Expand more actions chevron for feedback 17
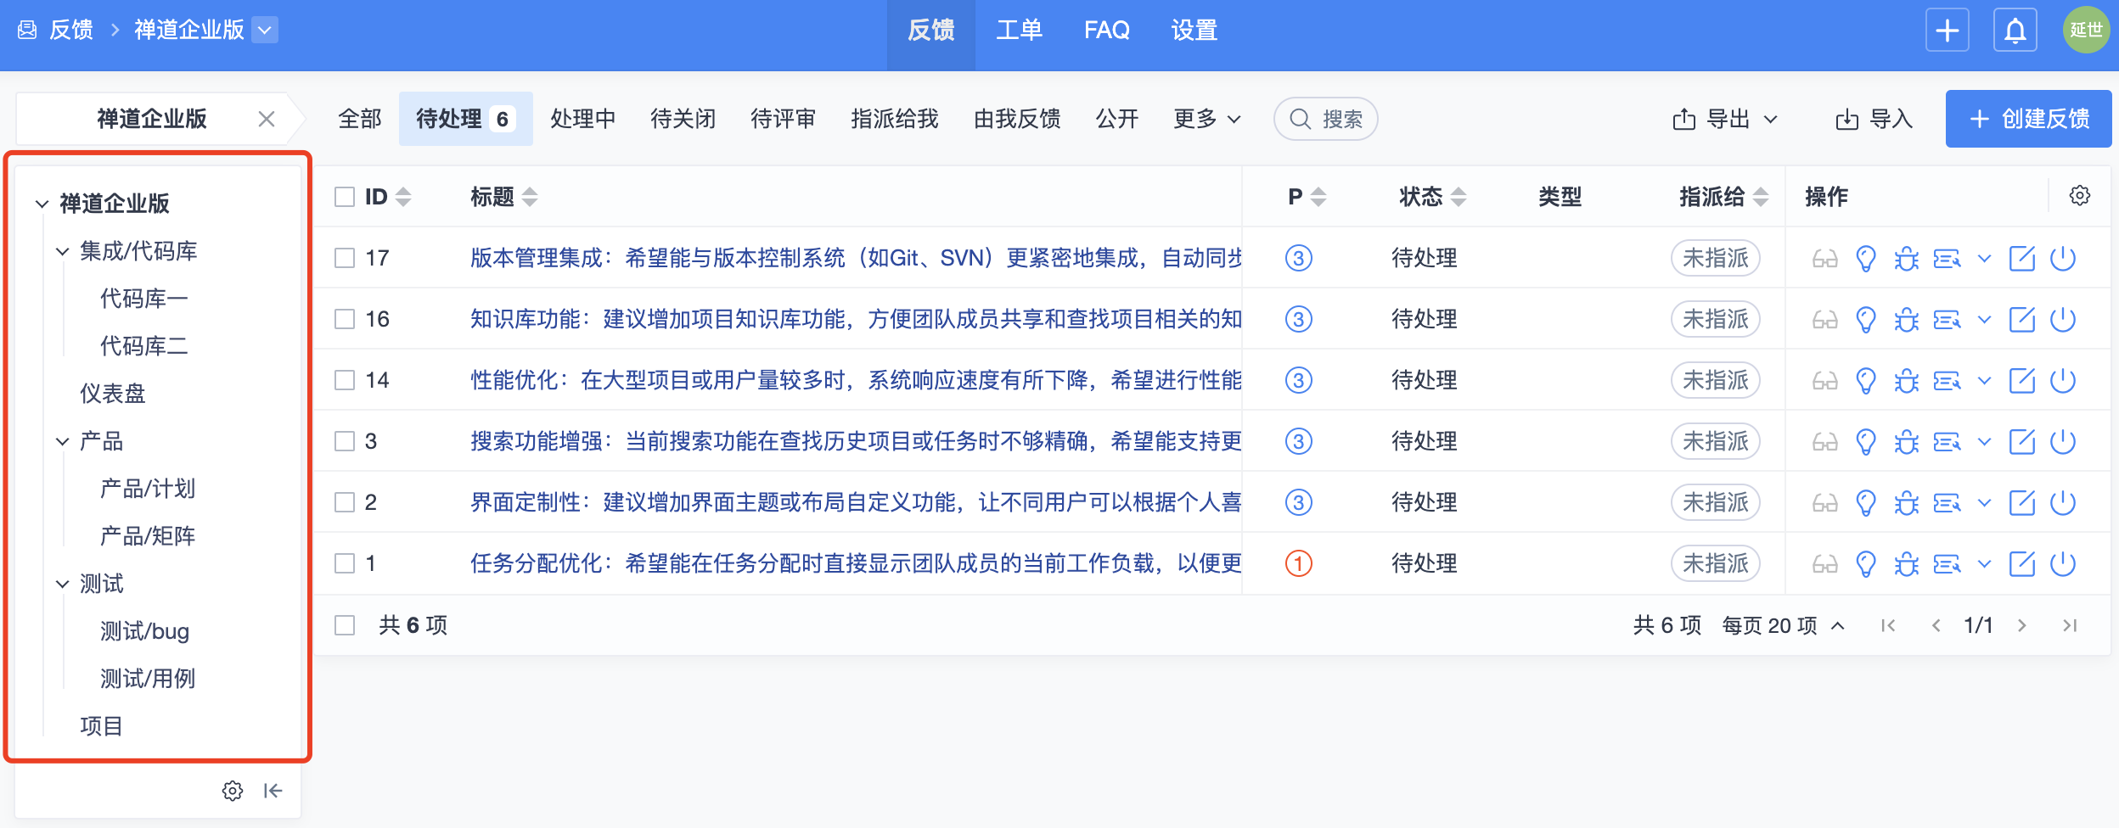The width and height of the screenshot is (2119, 828). click(1984, 258)
